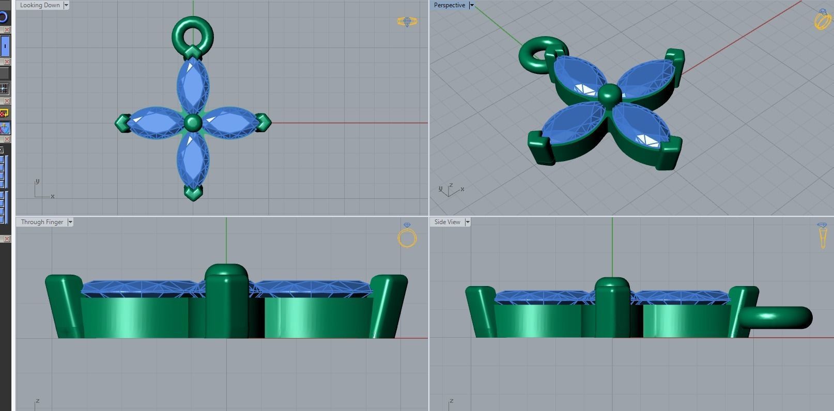Select the right marquise gem in Looking Down view

(230, 122)
